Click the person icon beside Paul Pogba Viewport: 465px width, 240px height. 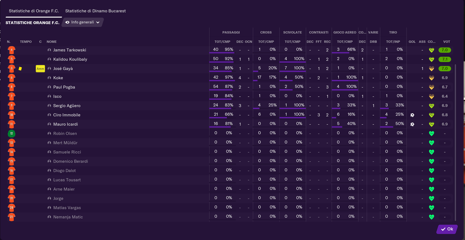pyautogui.click(x=49, y=87)
